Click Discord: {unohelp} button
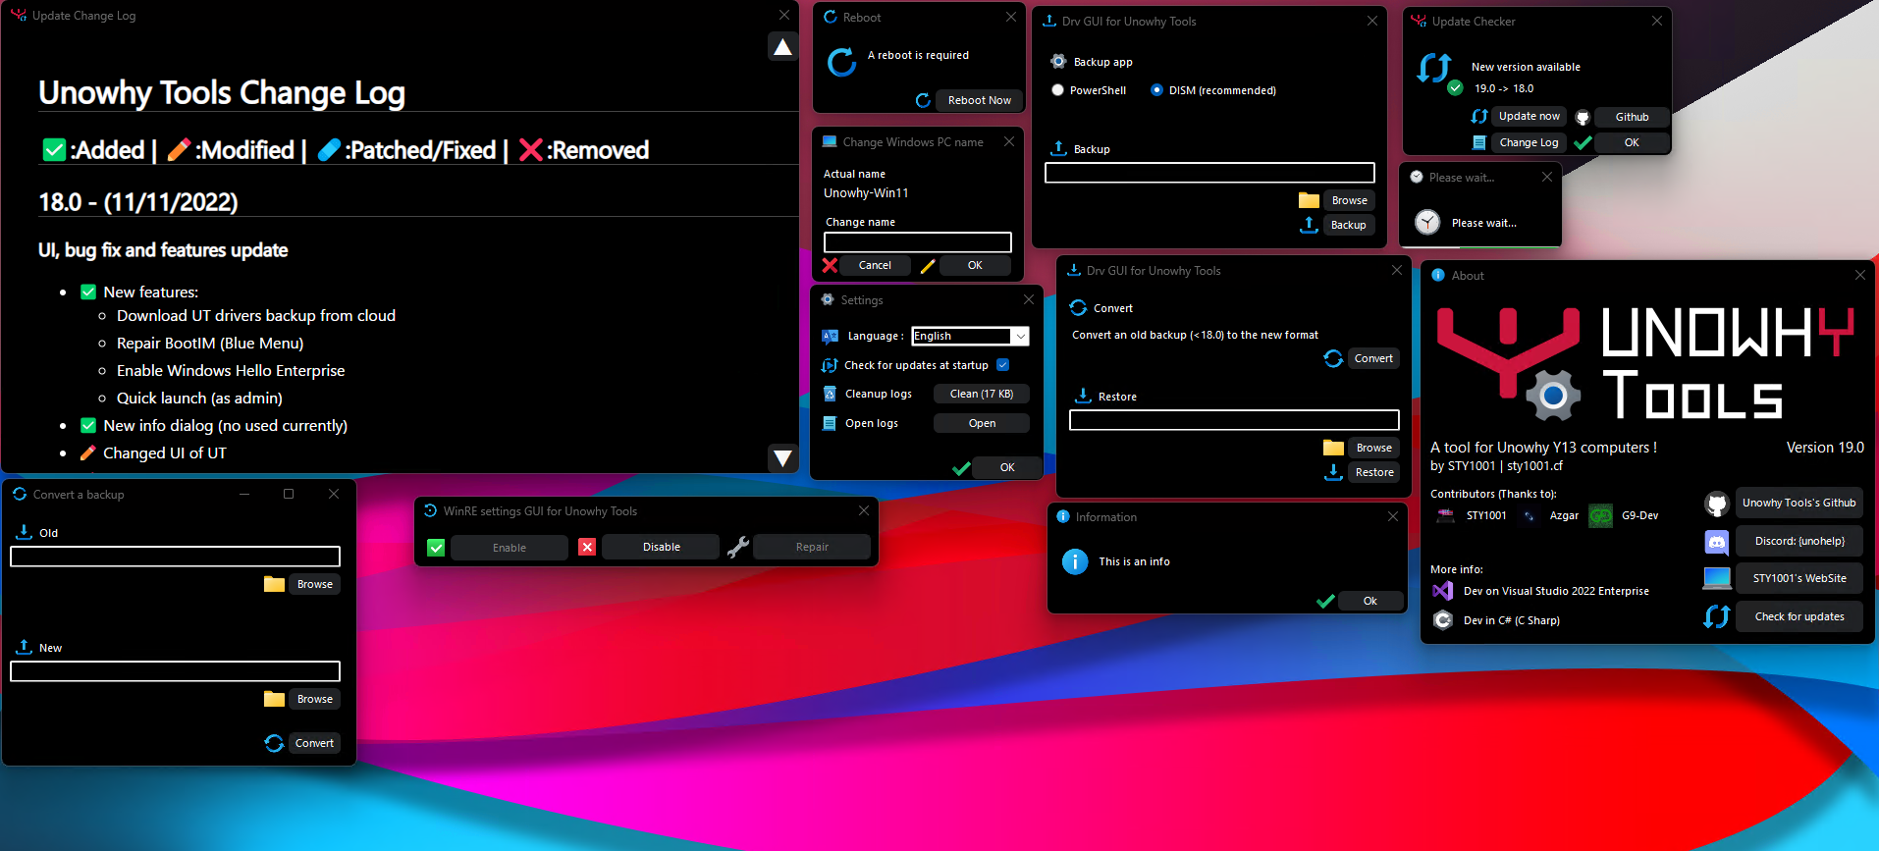The width and height of the screenshot is (1879, 851). 1798,541
